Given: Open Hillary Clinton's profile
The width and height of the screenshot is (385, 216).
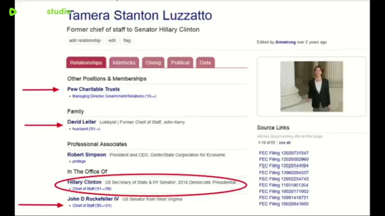Looking at the screenshot, I should pyautogui.click(x=84, y=182).
